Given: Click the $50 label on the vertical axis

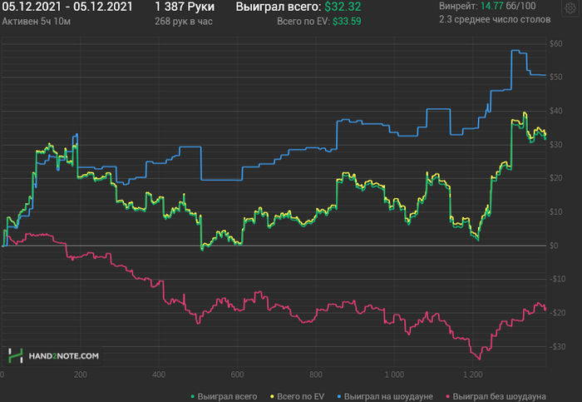Looking at the screenshot, I should click(x=553, y=77).
